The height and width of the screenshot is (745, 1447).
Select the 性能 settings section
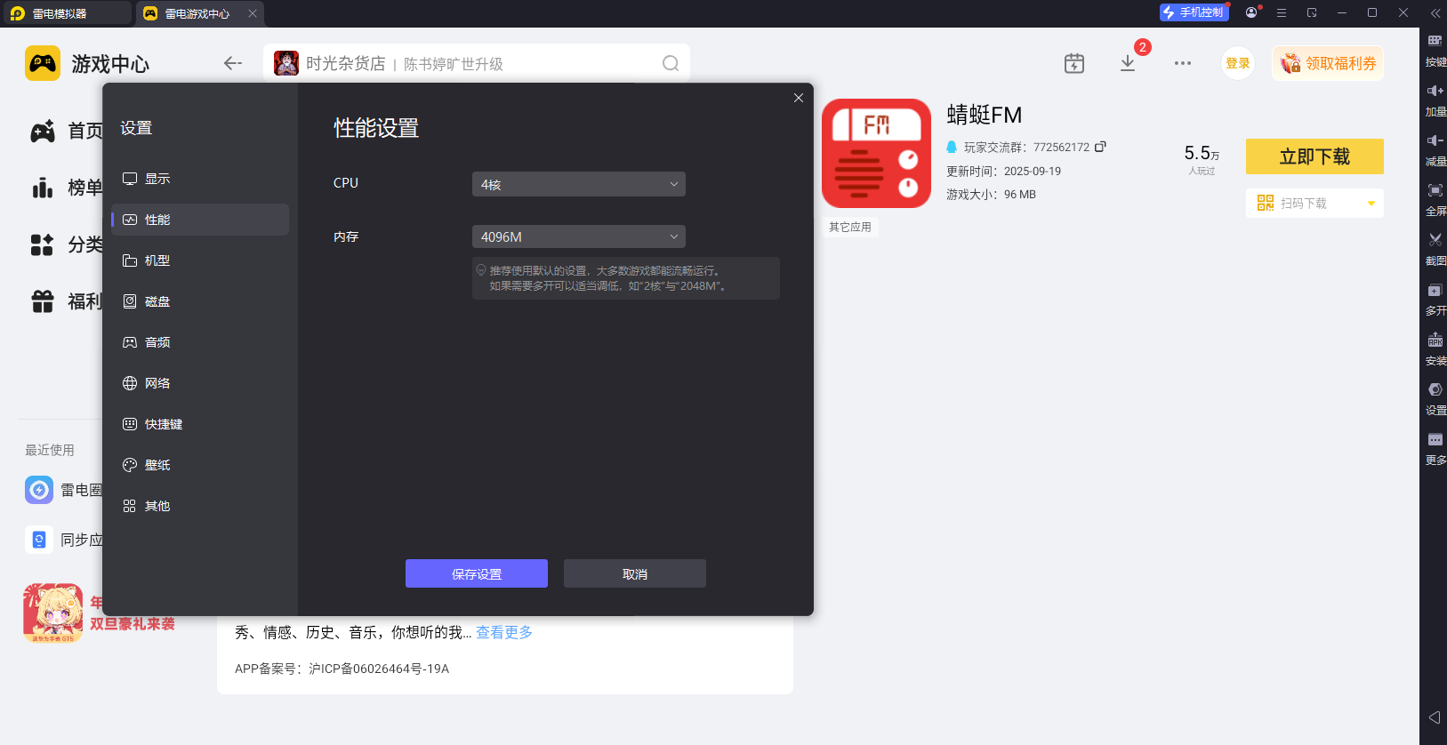[200, 220]
